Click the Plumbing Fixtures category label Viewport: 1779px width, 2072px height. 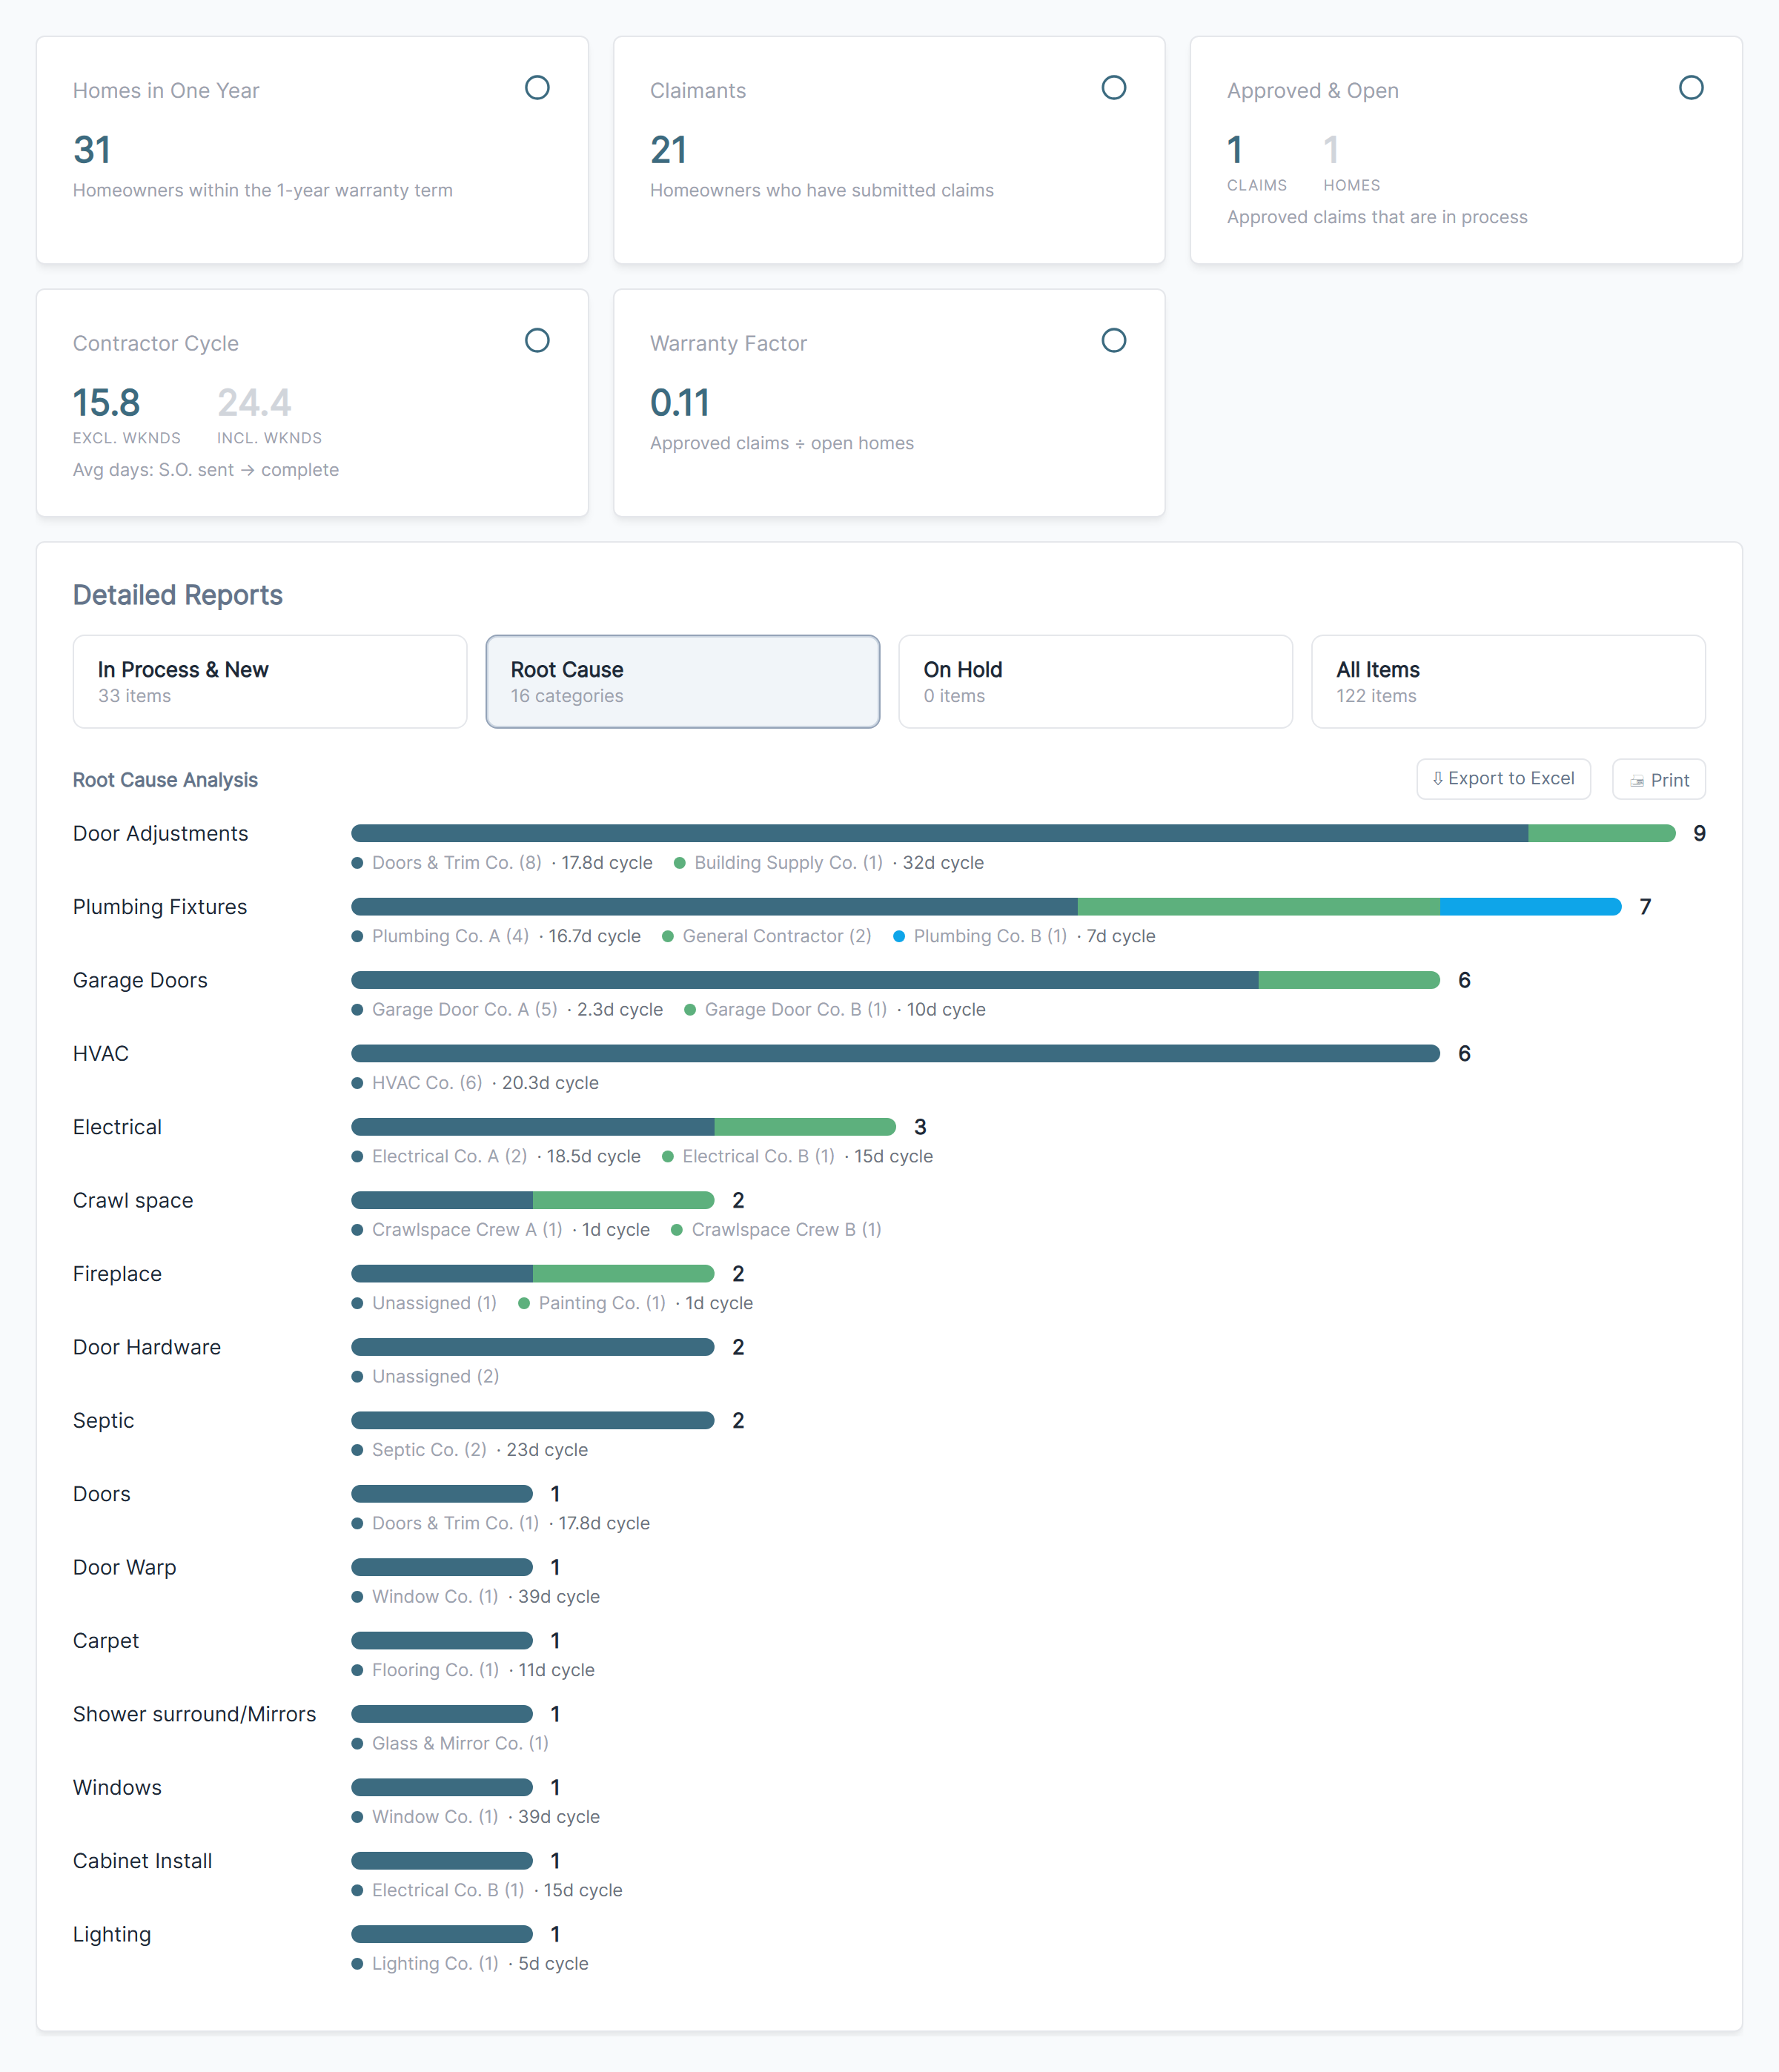coord(160,907)
